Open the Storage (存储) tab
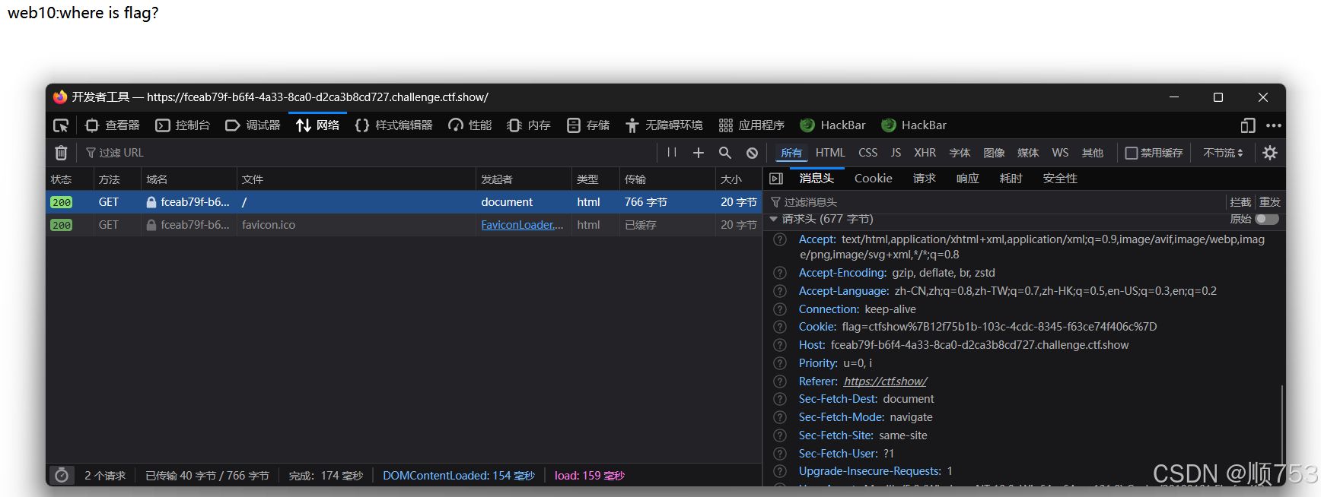The width and height of the screenshot is (1321, 497). (x=588, y=125)
